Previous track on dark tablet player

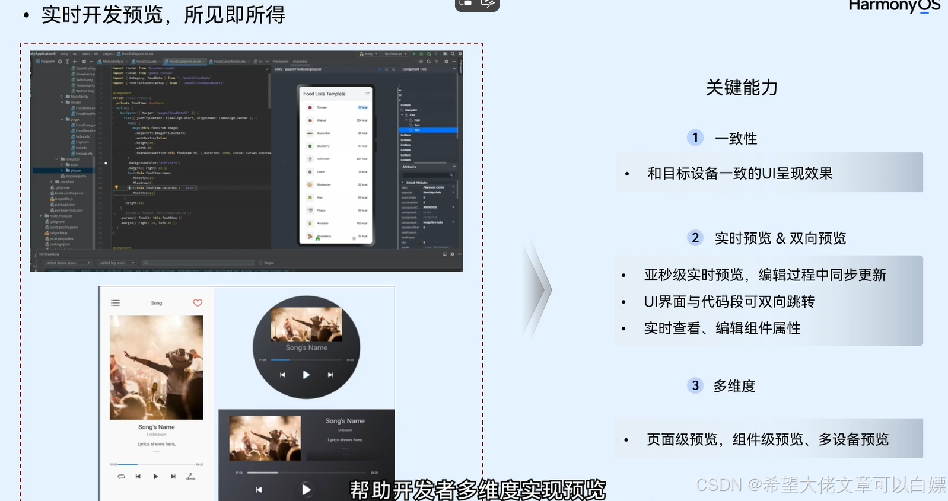pos(259,490)
